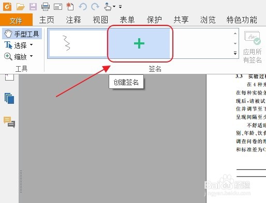Choose the 选择 text select tool
This screenshot has height=203, width=266.
16,45
